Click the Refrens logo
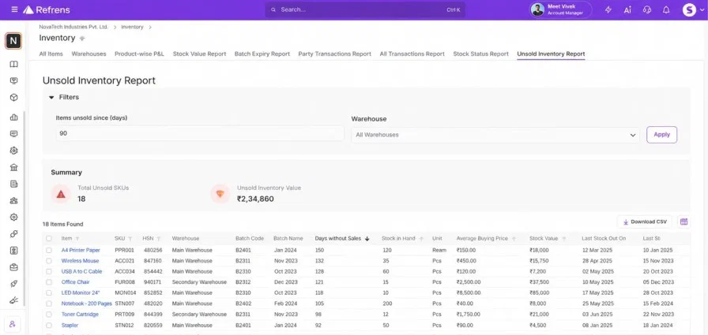The width and height of the screenshot is (708, 335). coord(47,9)
